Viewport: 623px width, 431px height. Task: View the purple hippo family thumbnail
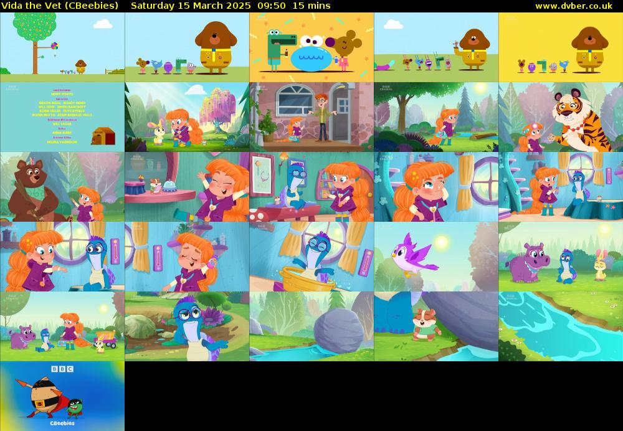point(561,255)
